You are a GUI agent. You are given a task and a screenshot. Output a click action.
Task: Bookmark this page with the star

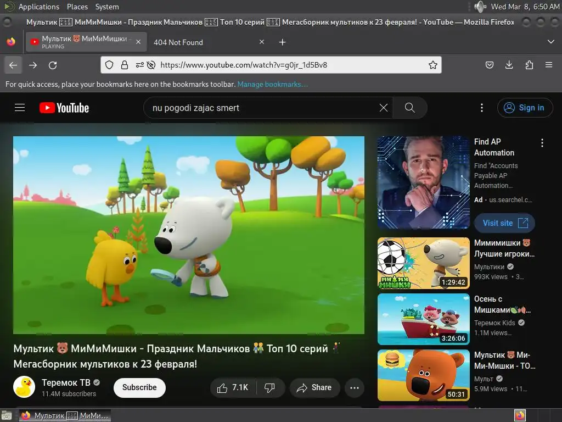[433, 65]
